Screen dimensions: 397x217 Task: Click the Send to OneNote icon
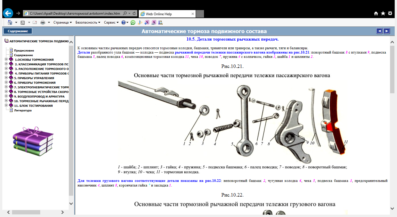click(147, 22)
